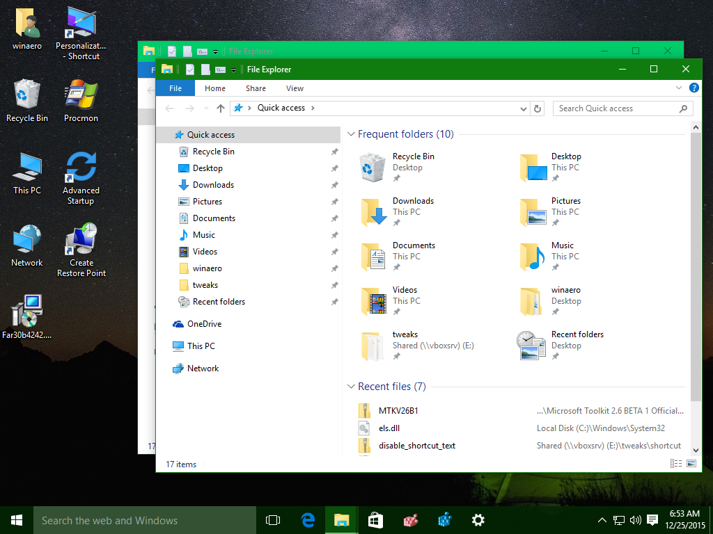Image resolution: width=713 pixels, height=534 pixels.
Task: Collapse the Recent files section
Action: (350, 386)
